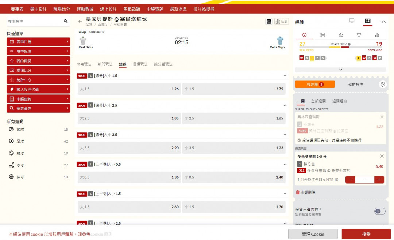Open 賽事日曆 quick link
Screen dimensions: 394x240
(x=38, y=42)
